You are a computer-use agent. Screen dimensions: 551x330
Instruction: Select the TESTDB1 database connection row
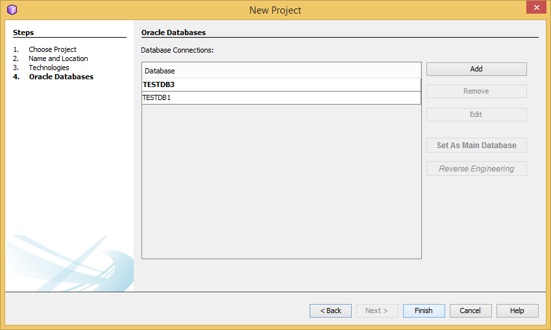coord(281,98)
